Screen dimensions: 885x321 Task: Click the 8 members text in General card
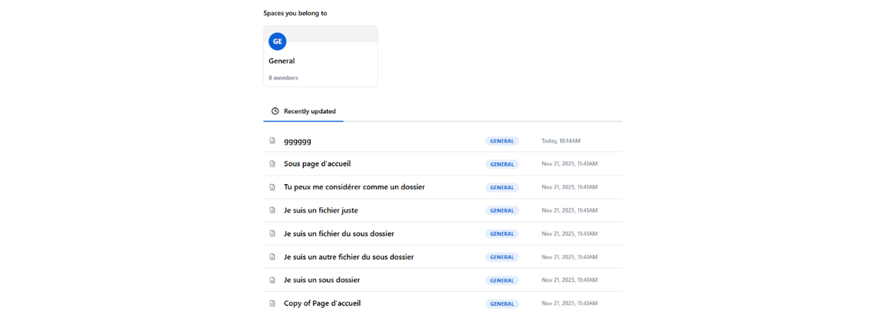pos(283,78)
